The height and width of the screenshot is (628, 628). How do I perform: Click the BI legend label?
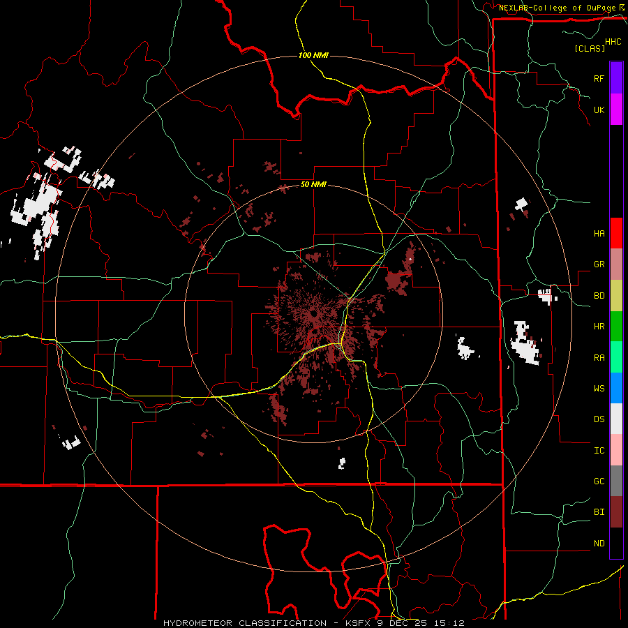tap(599, 512)
